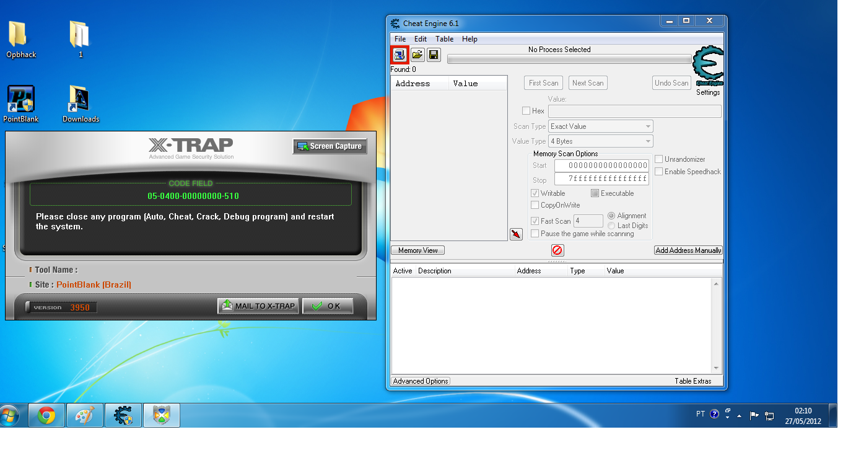Expand the Scan Type dropdown (Exact Value)

pos(601,126)
